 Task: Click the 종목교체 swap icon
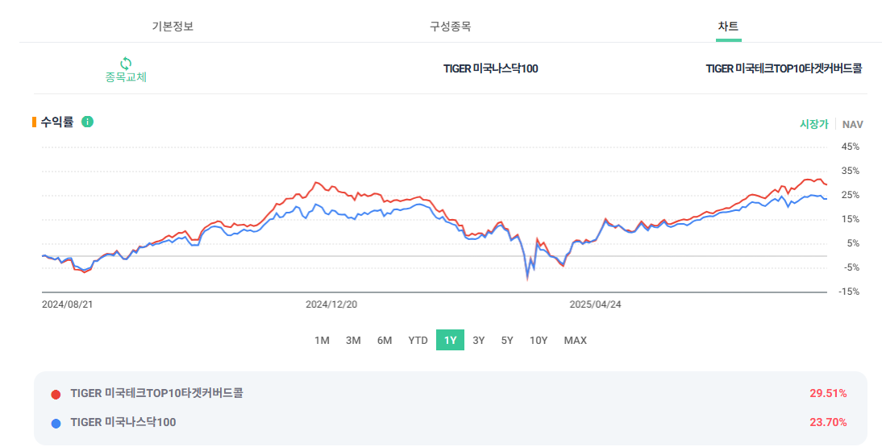pyautogui.click(x=126, y=64)
